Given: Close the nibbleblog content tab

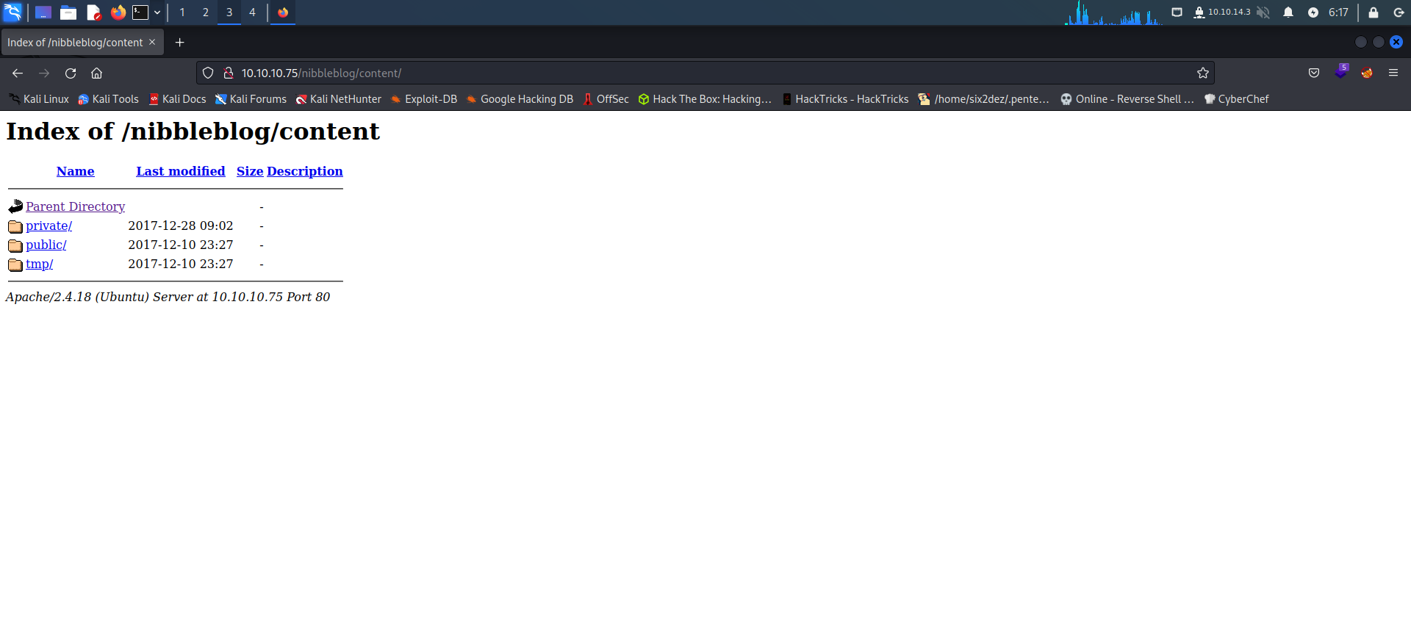Looking at the screenshot, I should click(152, 42).
